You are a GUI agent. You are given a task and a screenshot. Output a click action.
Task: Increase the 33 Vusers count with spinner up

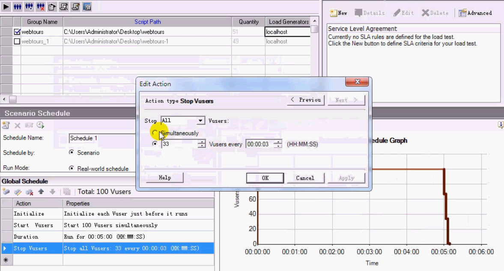[x=202, y=142]
